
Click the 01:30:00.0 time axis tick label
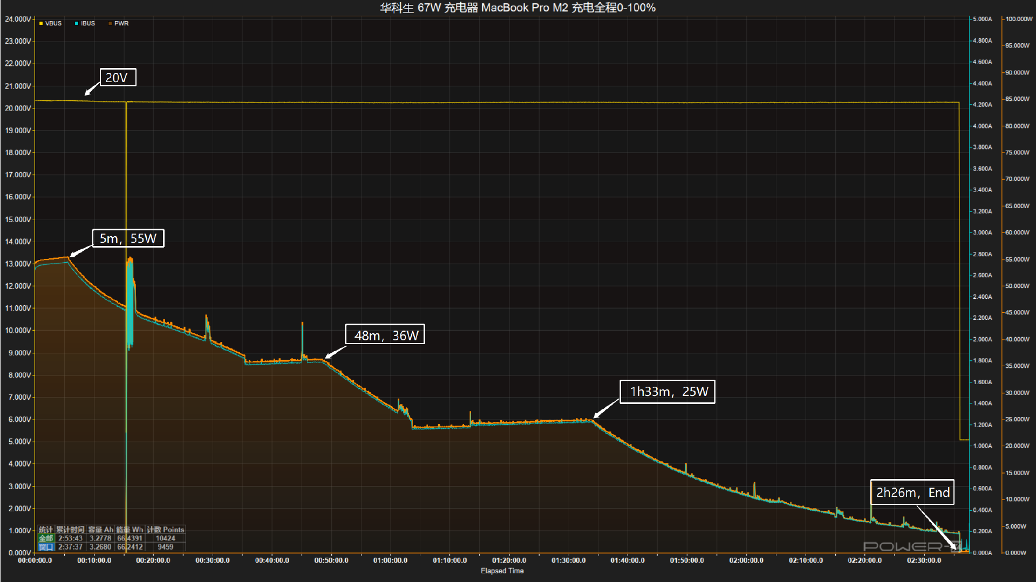pos(568,560)
